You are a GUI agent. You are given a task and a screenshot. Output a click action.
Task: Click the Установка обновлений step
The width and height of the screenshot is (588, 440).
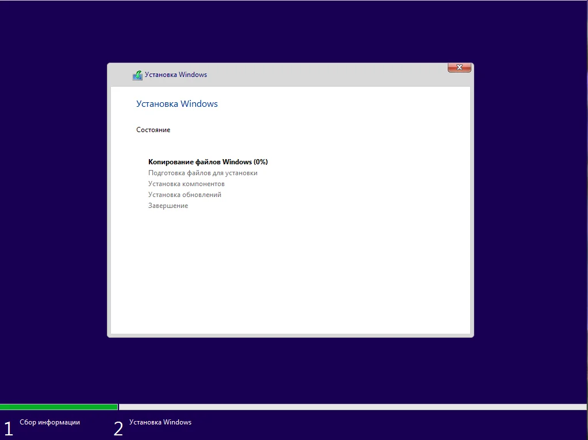click(x=185, y=195)
